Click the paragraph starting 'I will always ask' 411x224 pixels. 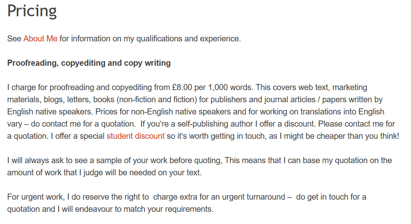(x=199, y=166)
